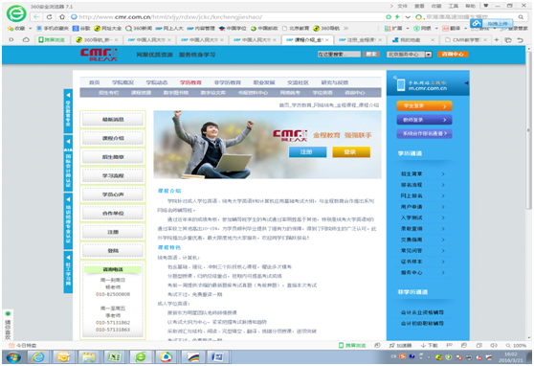The width and height of the screenshot is (534, 366).
Task: Click the Windows Start orb
Action: point(13,357)
